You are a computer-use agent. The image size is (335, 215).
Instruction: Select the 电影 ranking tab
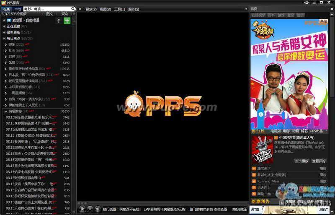pos(286,131)
